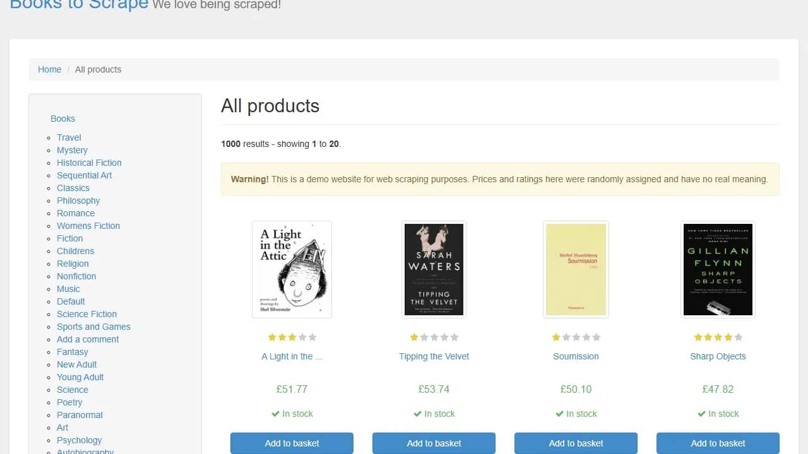This screenshot has width=808, height=454.
Task: Open Sequential Art category
Action: click(84, 175)
